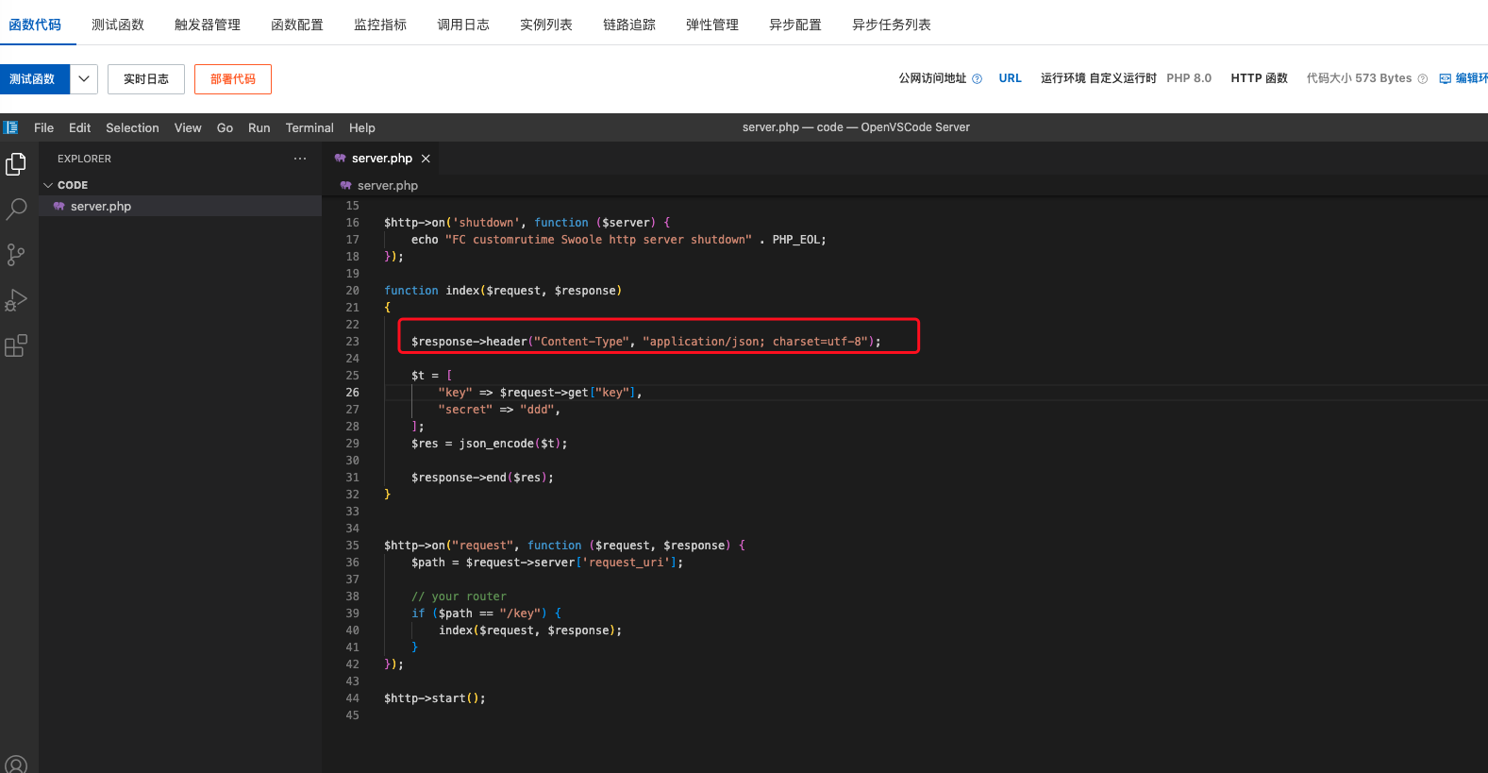Open Explorer panel more actions ellipsis
The image size is (1488, 773).
300,159
